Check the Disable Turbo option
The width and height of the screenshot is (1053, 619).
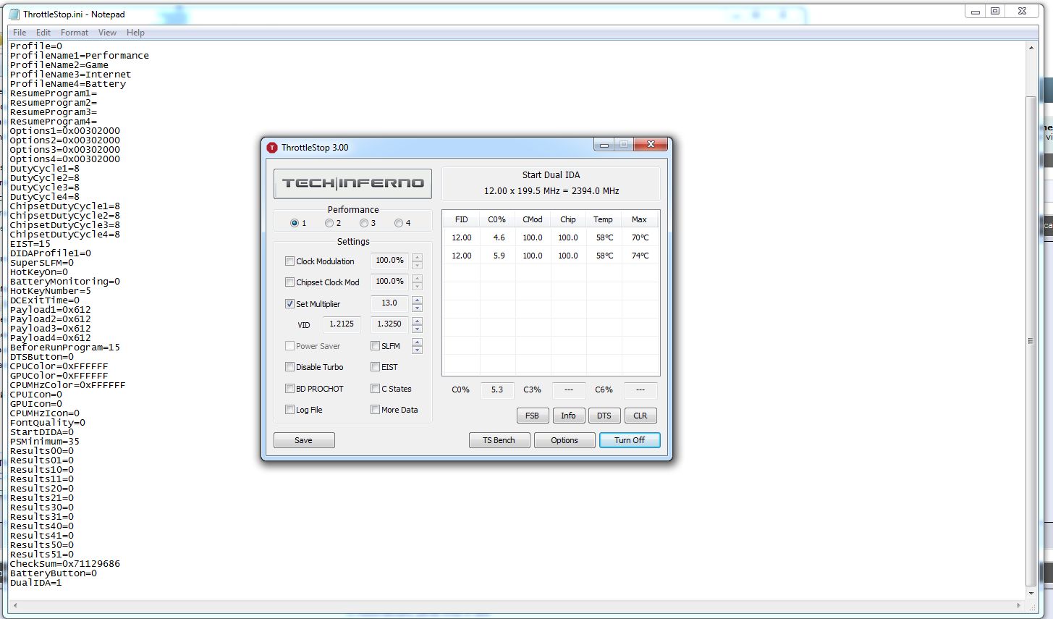[x=289, y=367]
